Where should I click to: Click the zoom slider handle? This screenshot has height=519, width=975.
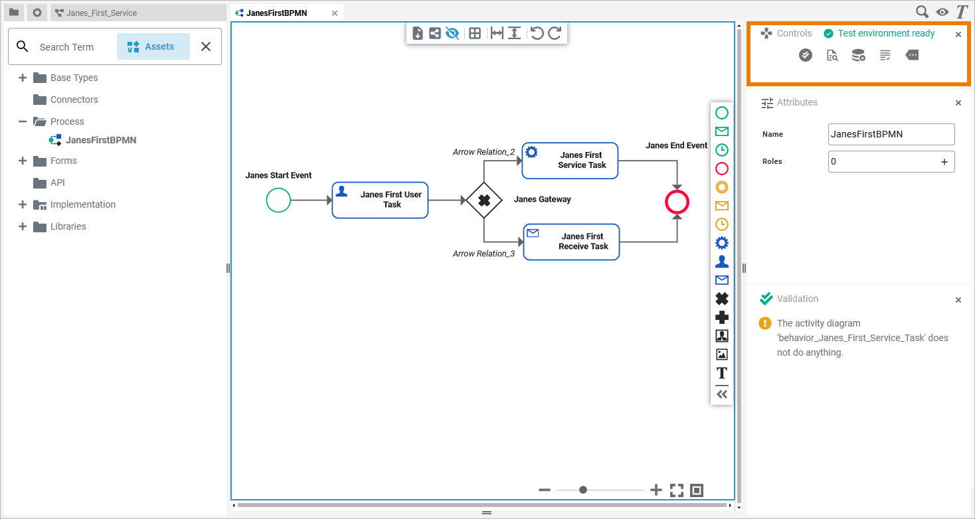583,490
